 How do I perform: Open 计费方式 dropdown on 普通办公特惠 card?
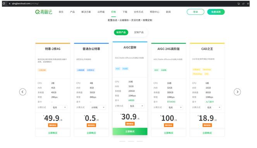click(98, 107)
